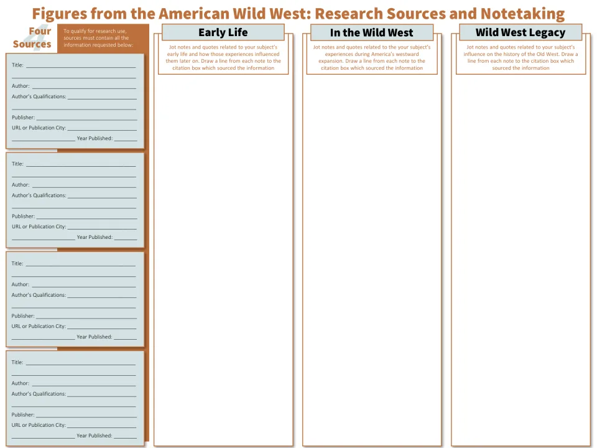Click Year Published blank in the first source box
This screenshot has width=597, height=448.
pos(126,139)
